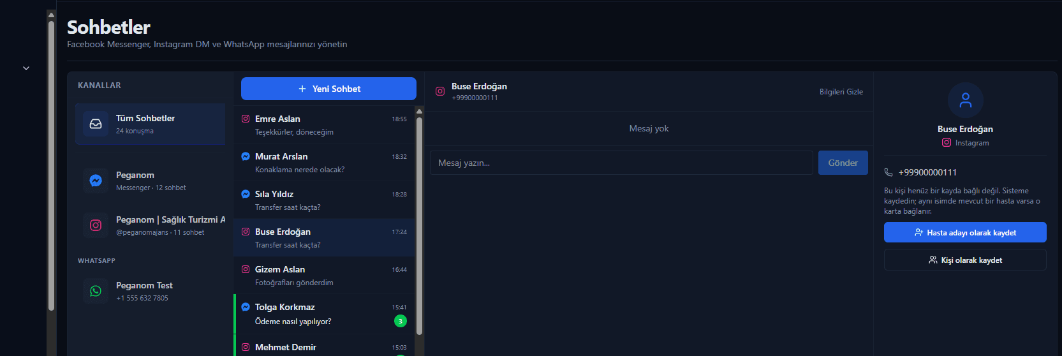Click Messenger icon on Sıla Yıldız row
Screen dimensions: 1062x356
[246, 194]
